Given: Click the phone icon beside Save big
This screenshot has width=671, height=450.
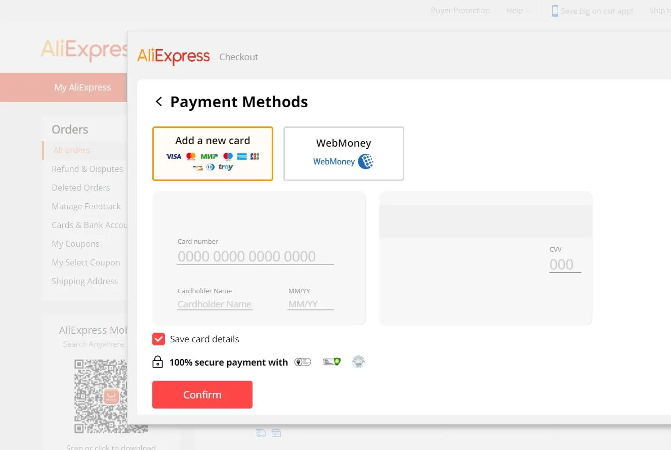Looking at the screenshot, I should coord(555,11).
